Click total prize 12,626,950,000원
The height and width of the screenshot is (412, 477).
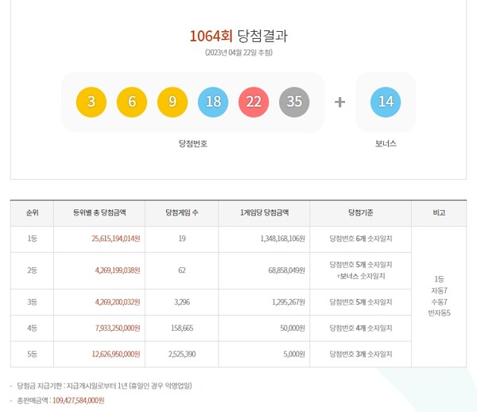pos(116,354)
